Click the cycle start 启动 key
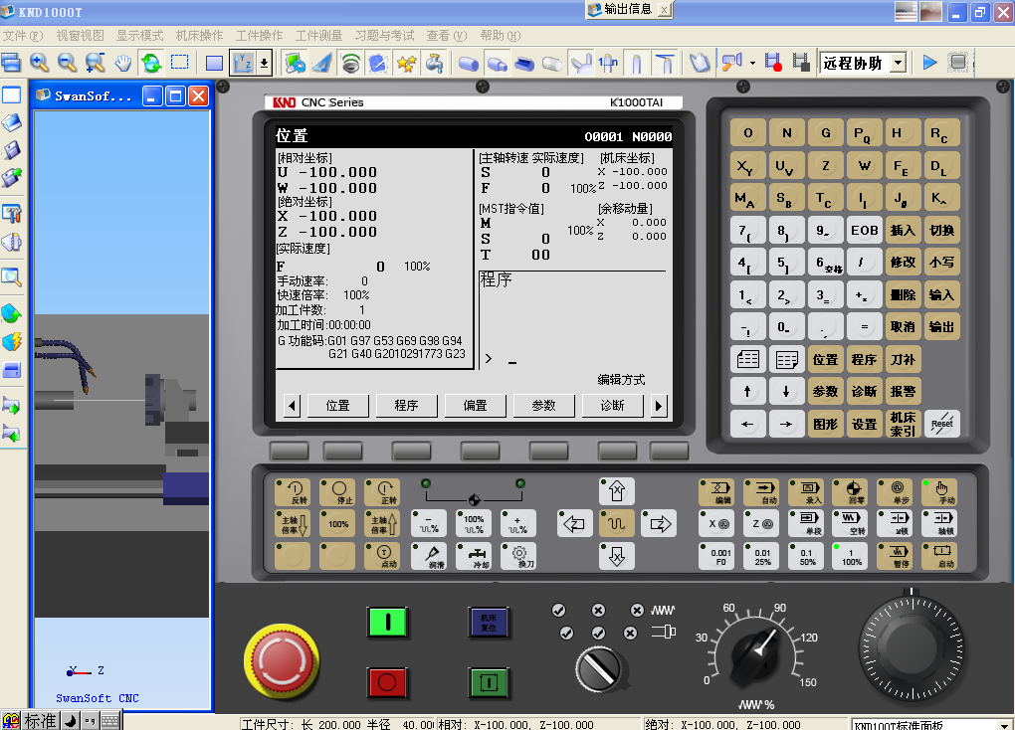Screen dimensions: 1015x730 point(939,556)
